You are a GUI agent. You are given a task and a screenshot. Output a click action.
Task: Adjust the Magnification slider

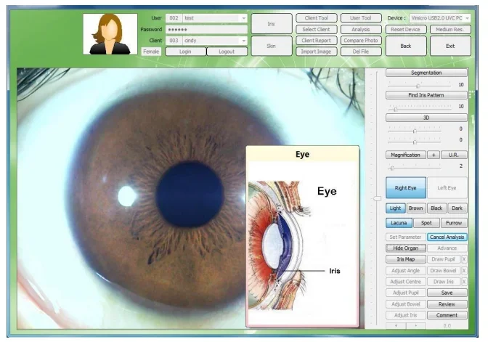click(392, 168)
